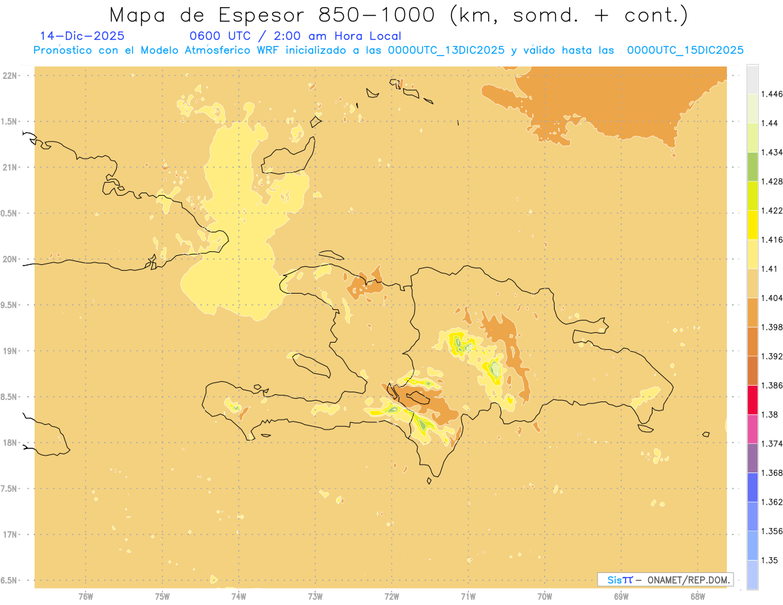Click the 'ONAMET/REP.DOM.' credit label
The width and height of the screenshot is (783, 605).
tap(689, 580)
